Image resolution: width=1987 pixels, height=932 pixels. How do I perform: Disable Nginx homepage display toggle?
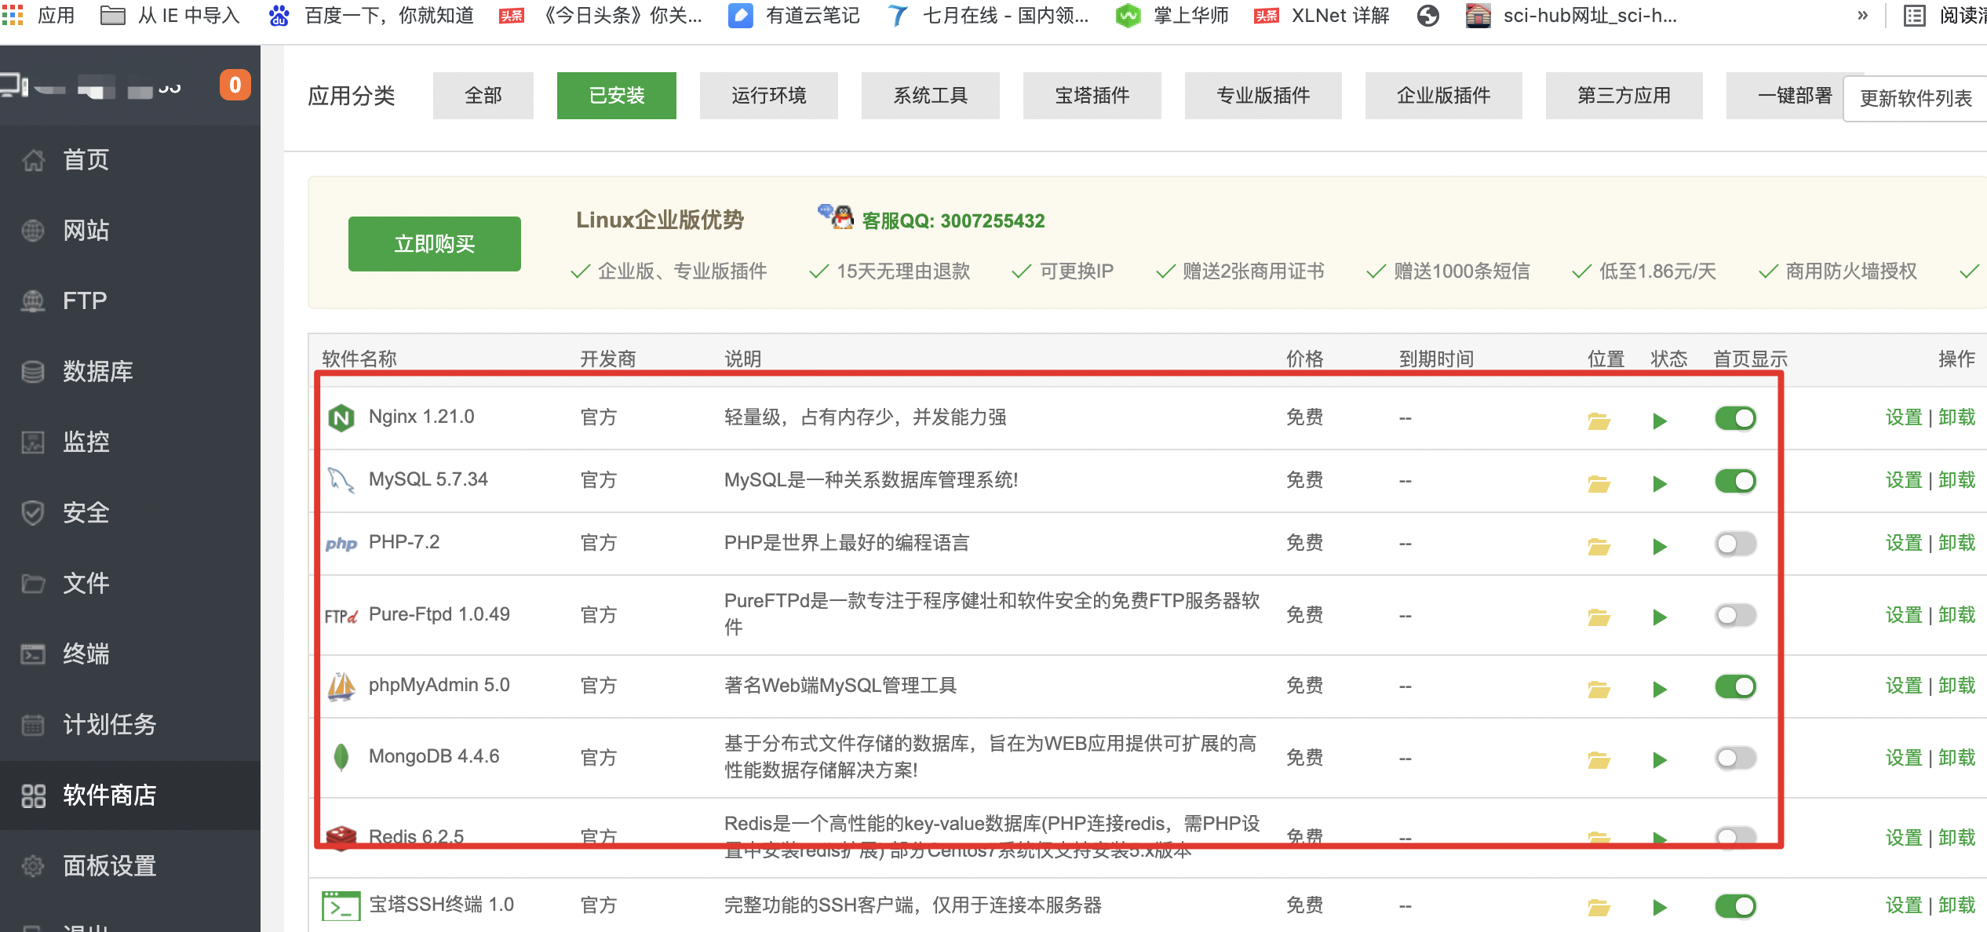(1735, 418)
